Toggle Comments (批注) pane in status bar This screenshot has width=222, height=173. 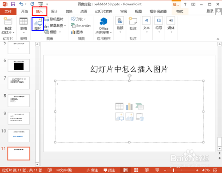point(109,170)
